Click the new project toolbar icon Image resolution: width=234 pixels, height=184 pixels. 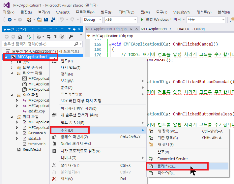tap(29, 20)
